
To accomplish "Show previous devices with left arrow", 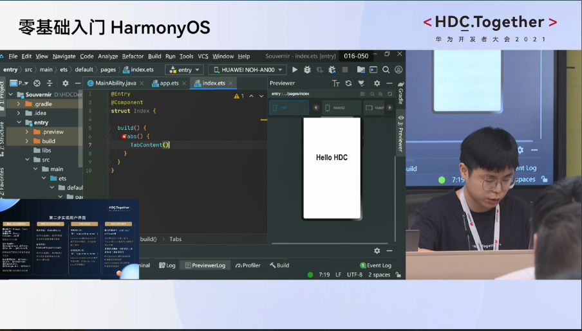I will click(316, 107).
